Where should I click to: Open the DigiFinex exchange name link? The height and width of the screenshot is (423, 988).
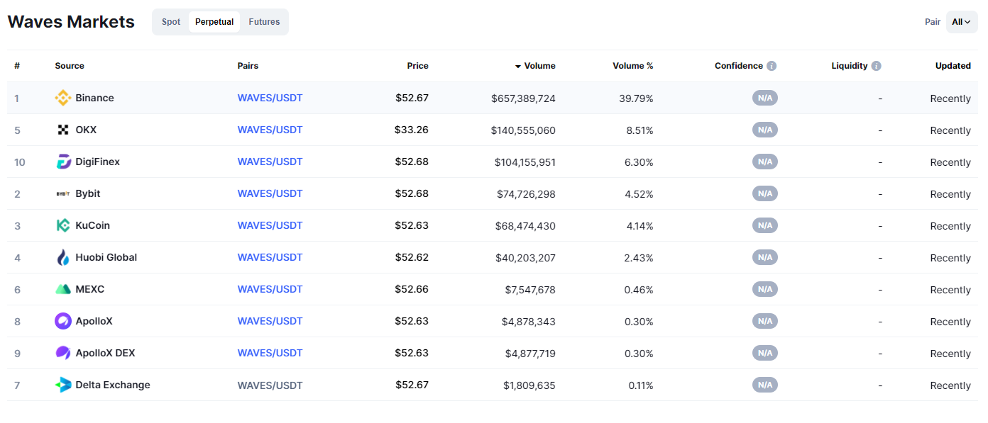tap(98, 162)
